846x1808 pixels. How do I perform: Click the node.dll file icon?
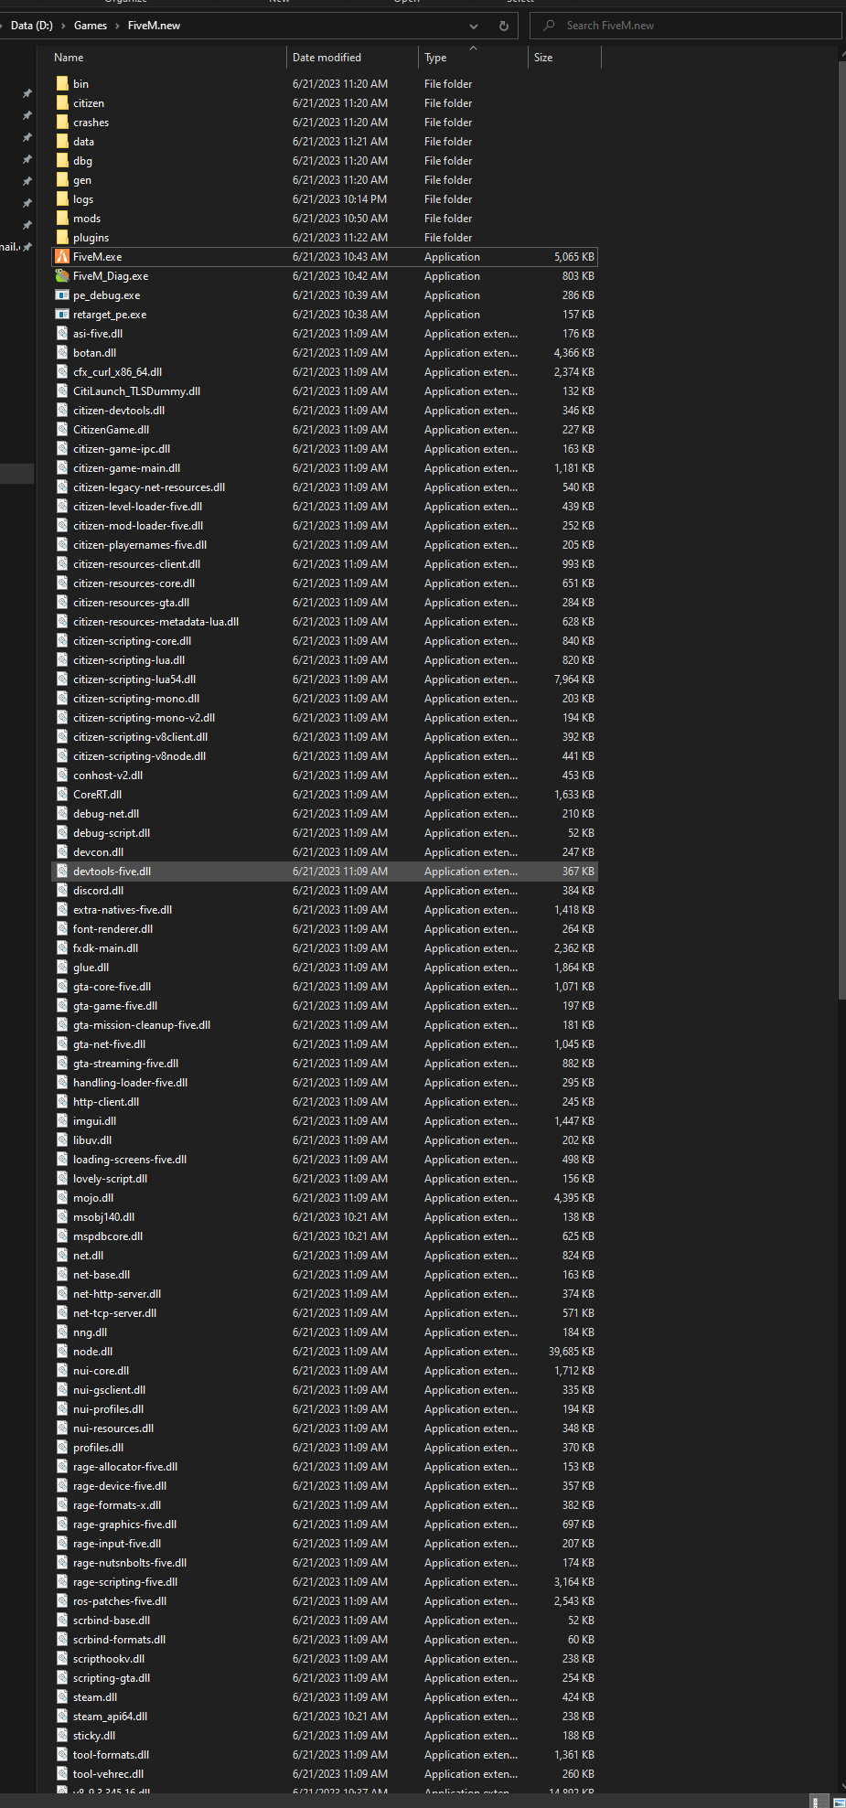(x=62, y=1352)
